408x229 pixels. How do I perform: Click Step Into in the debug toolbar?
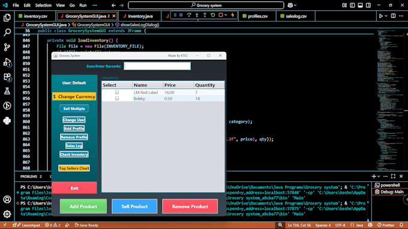tap(197, 16)
